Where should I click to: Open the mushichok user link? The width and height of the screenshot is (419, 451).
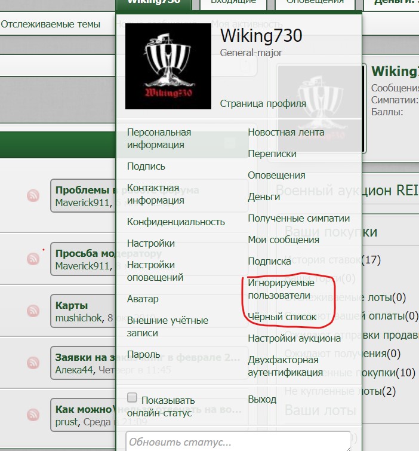[79, 318]
